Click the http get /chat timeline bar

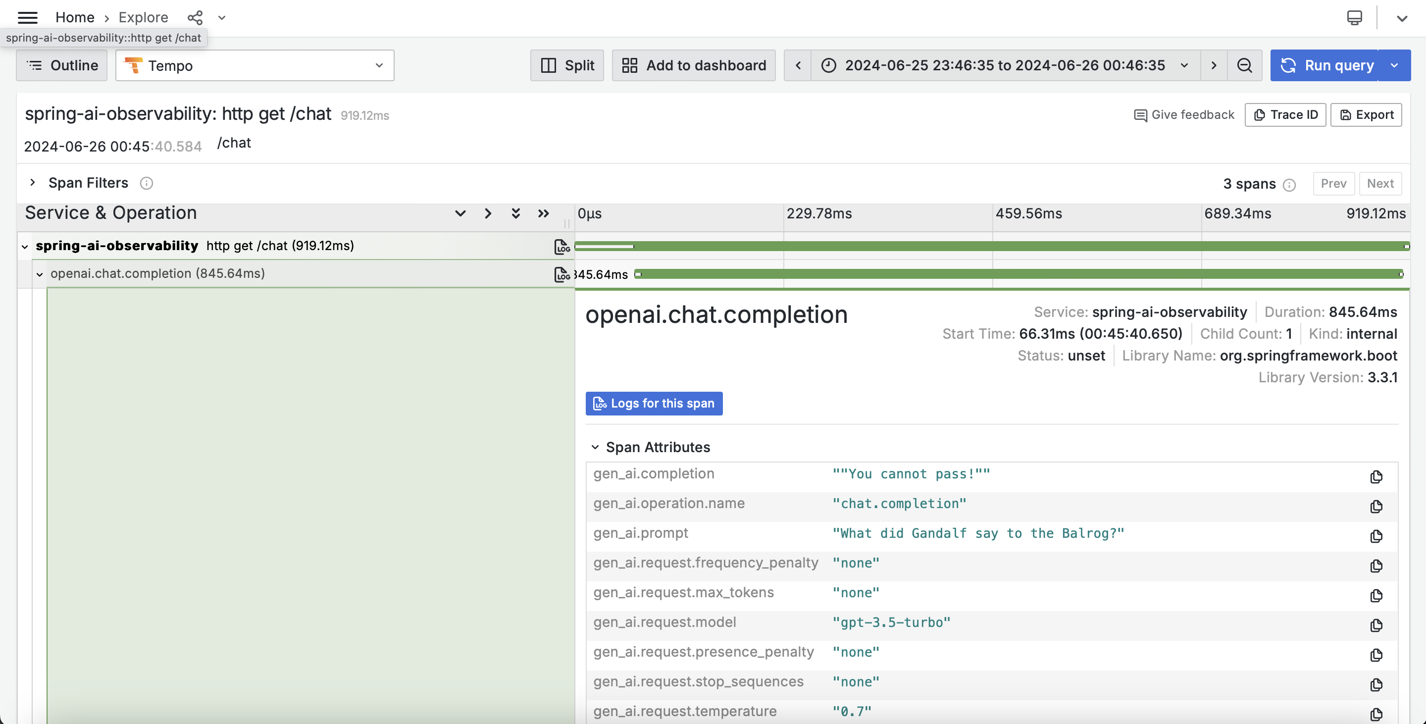coord(991,246)
